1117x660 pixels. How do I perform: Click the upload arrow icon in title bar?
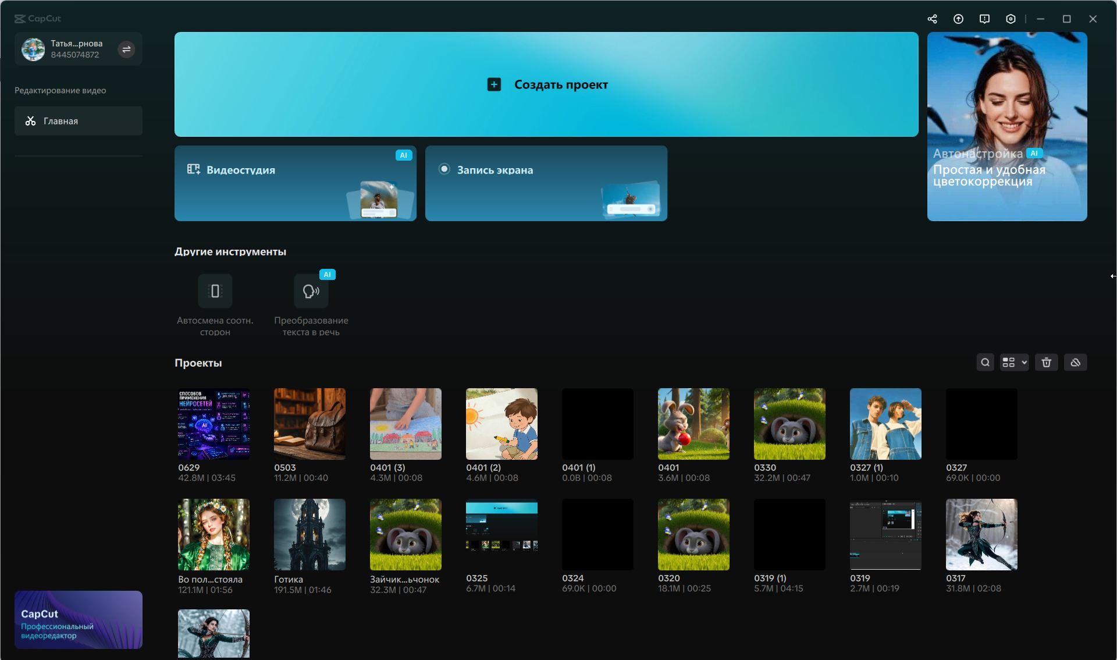coord(958,19)
